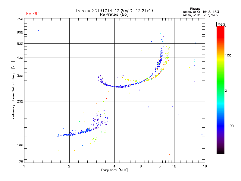Click the 'mean, sd,O:-101.3, 18.3' line
Screen dimensions: 241x181
[x=201, y=12]
